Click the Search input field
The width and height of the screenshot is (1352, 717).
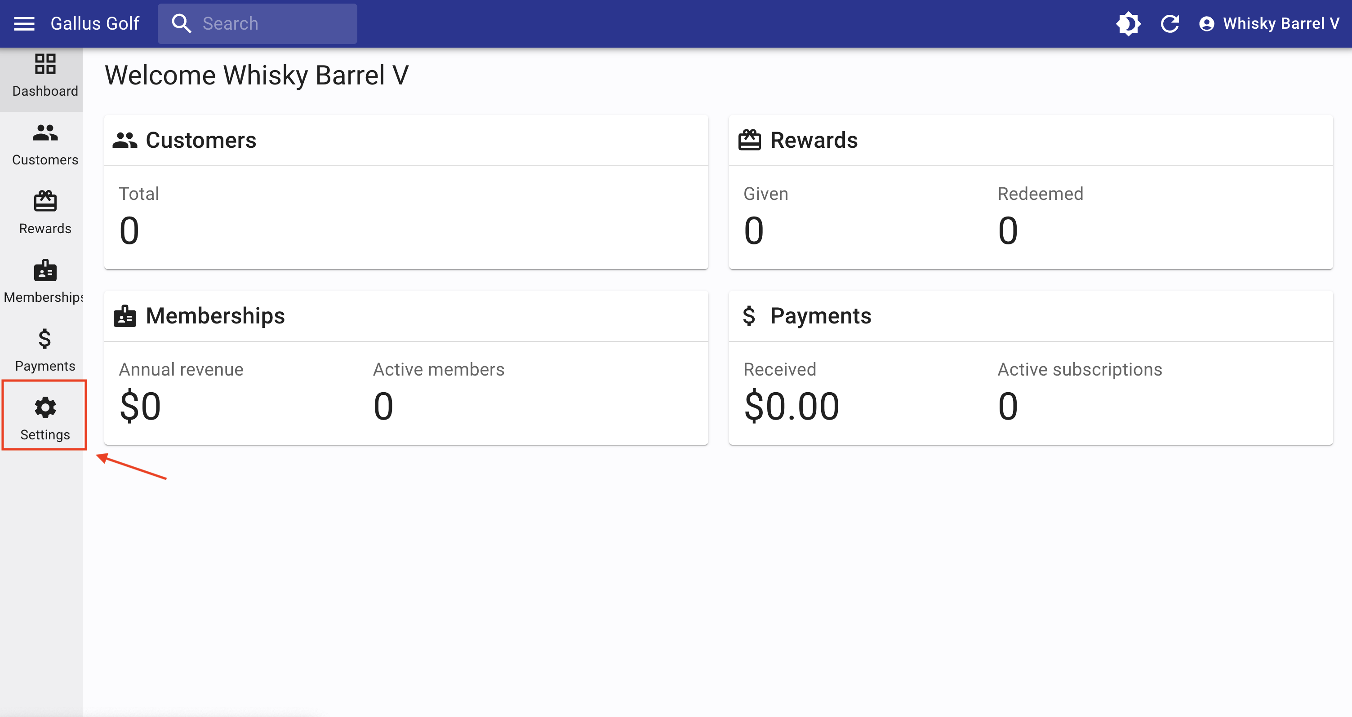(273, 24)
